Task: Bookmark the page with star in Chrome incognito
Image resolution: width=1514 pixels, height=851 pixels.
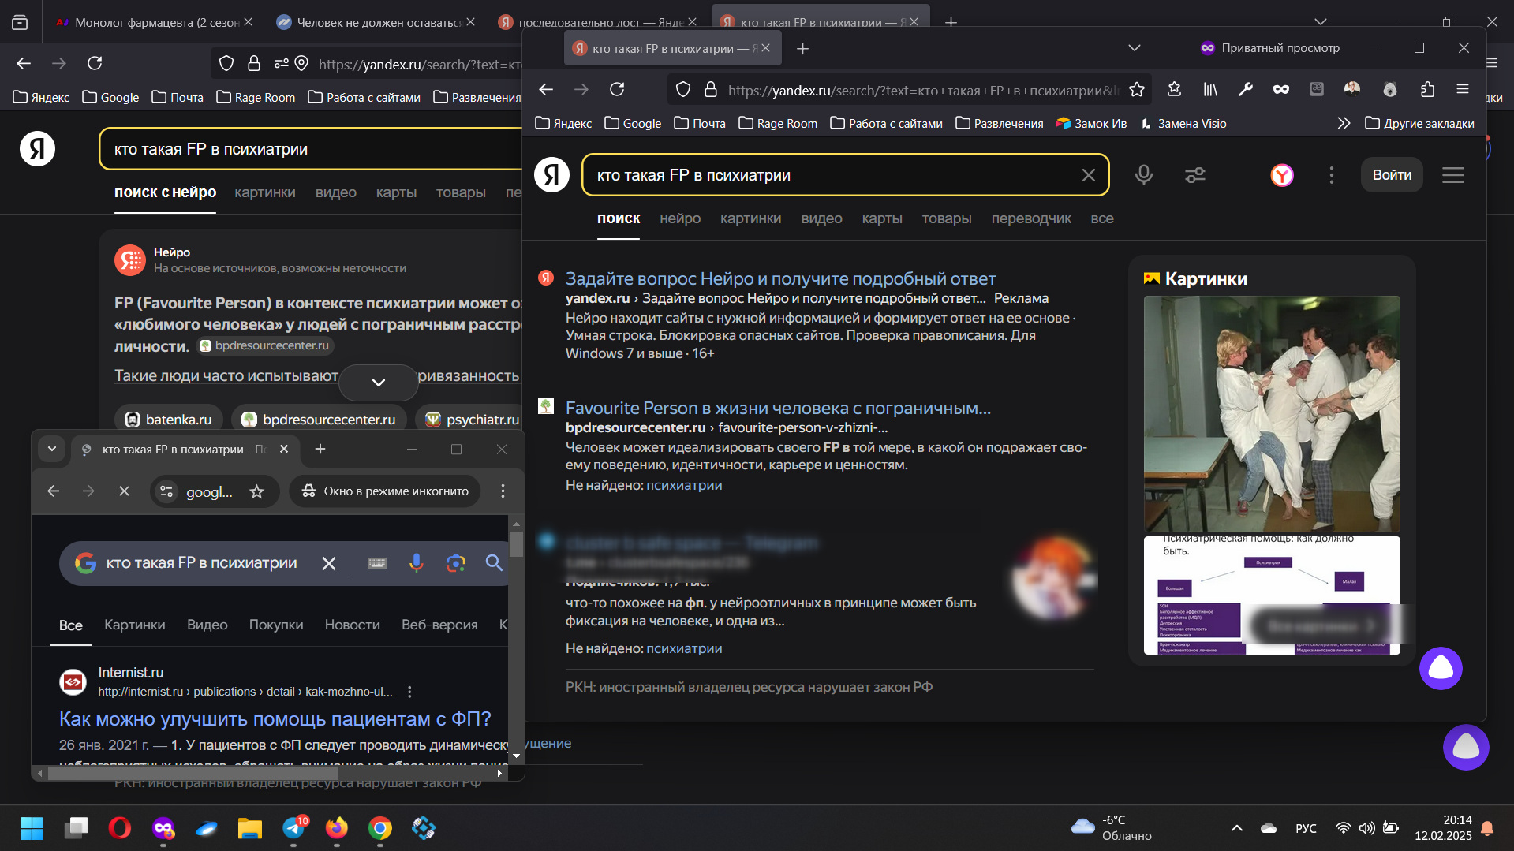Action: [x=256, y=491]
